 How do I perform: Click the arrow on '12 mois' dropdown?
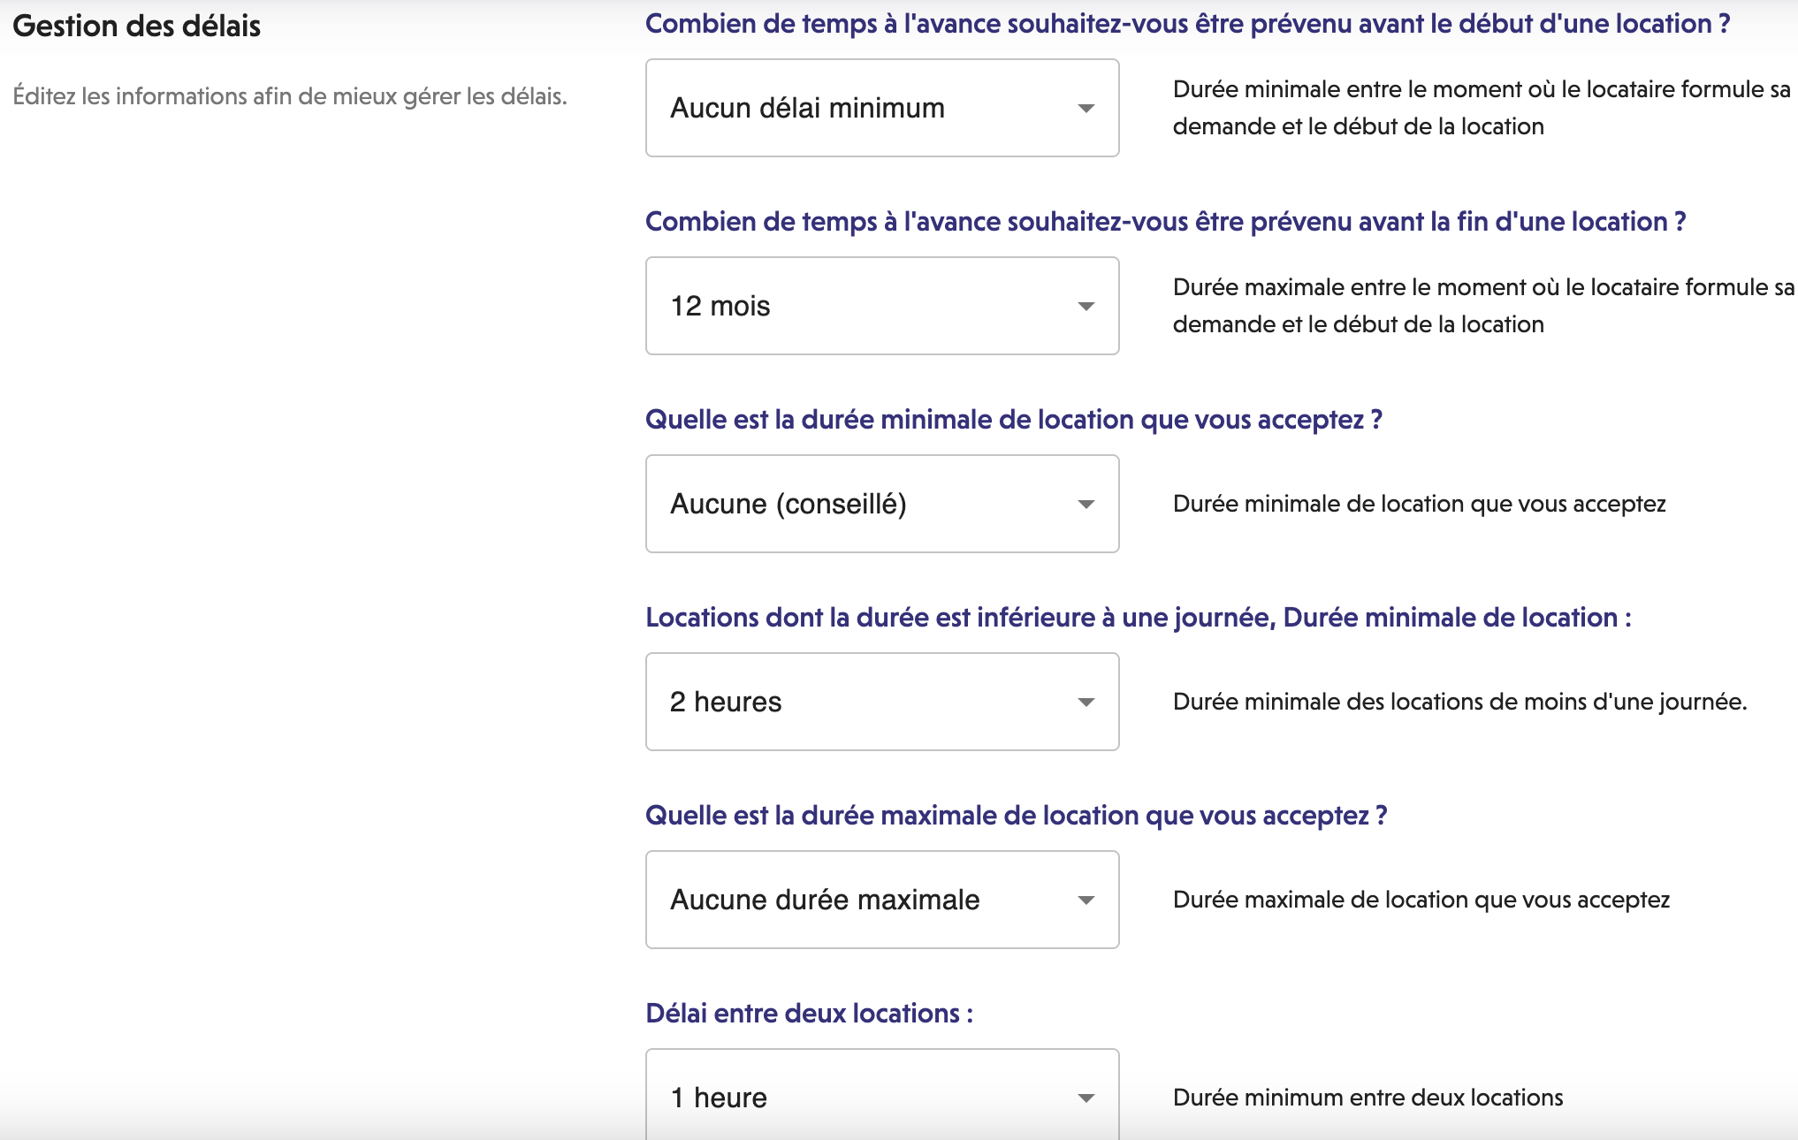point(1086,307)
